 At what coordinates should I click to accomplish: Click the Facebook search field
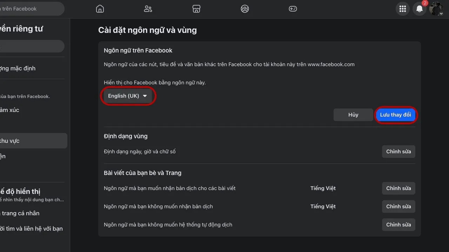(32, 9)
